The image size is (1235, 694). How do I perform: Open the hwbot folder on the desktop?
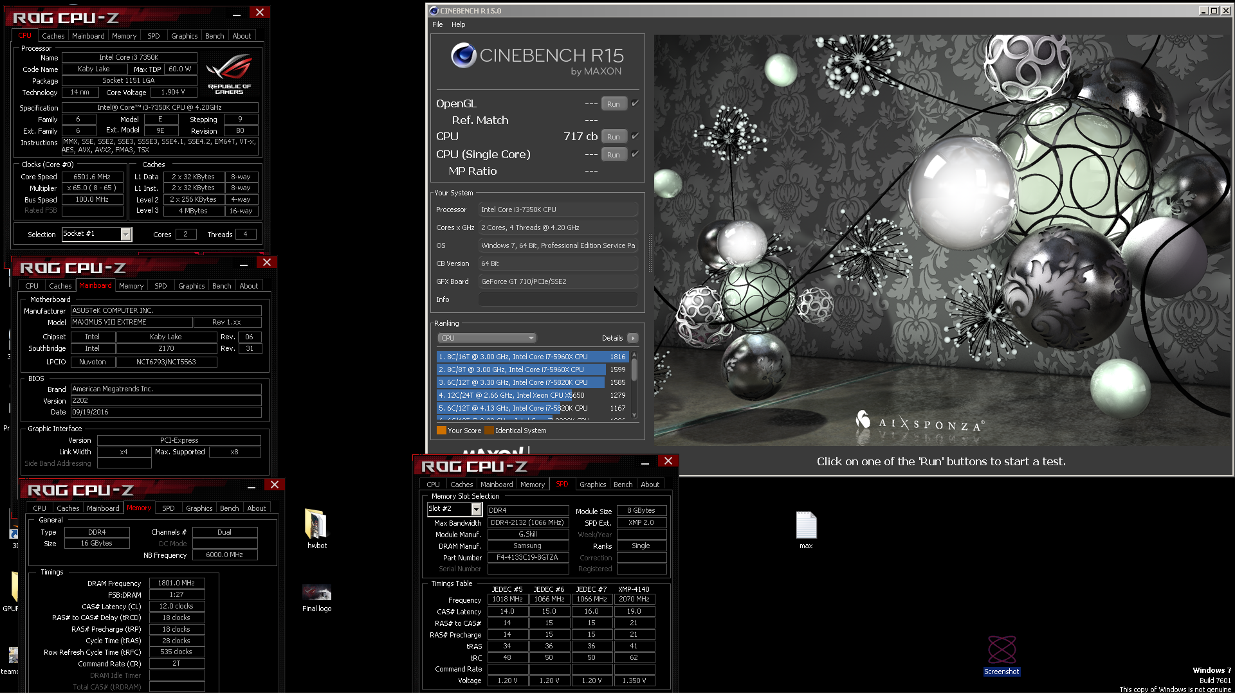click(316, 524)
